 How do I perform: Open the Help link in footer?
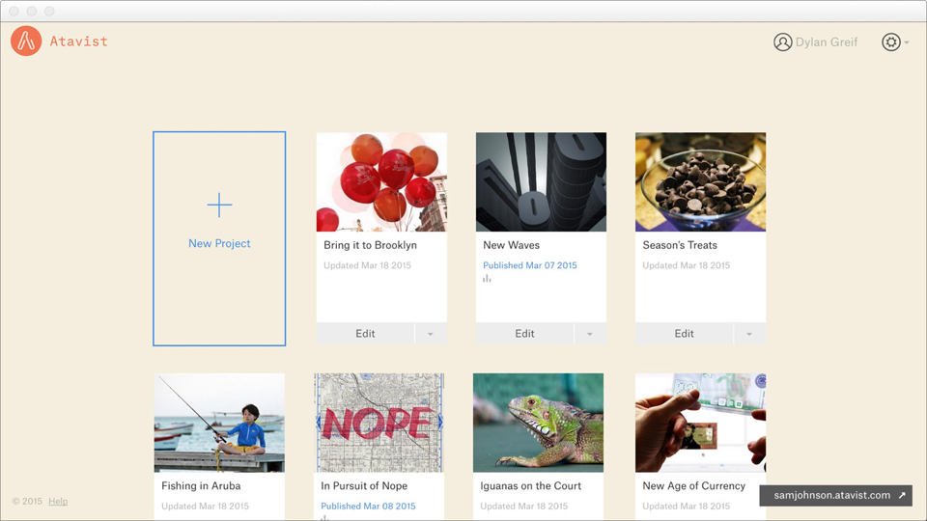[x=58, y=502]
